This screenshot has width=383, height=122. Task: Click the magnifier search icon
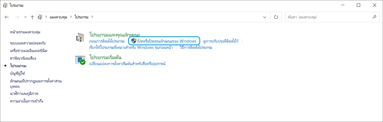click(374, 17)
